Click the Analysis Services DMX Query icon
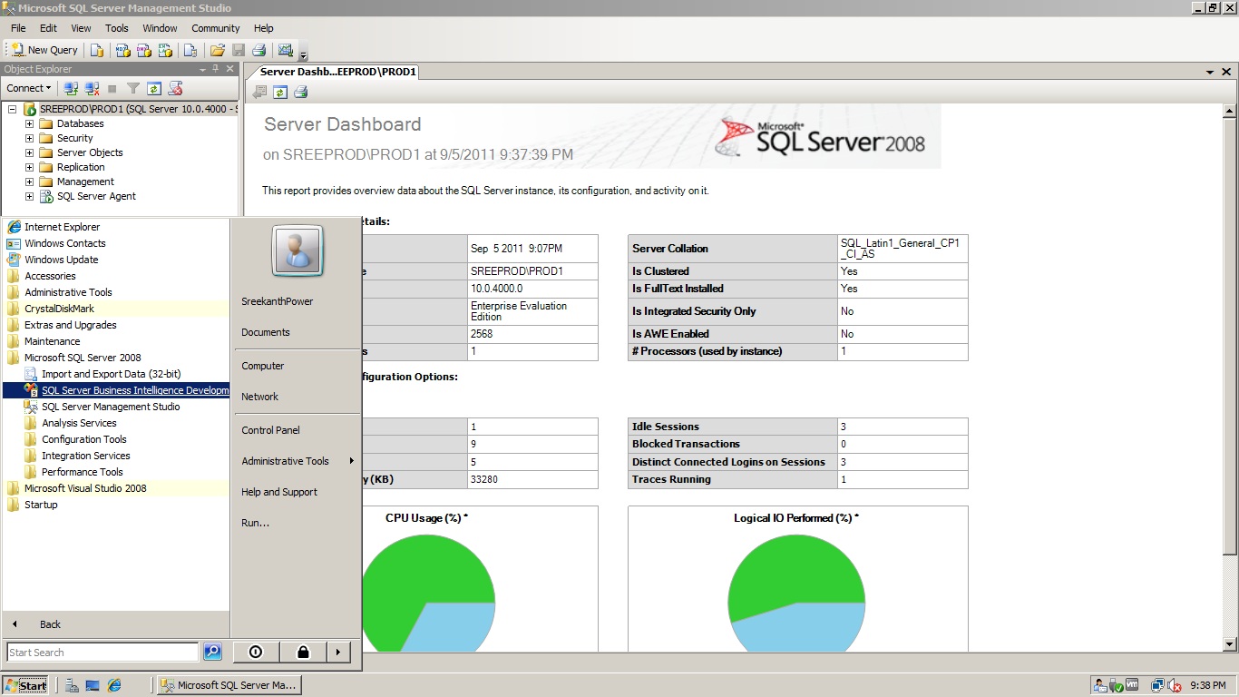 pos(144,50)
